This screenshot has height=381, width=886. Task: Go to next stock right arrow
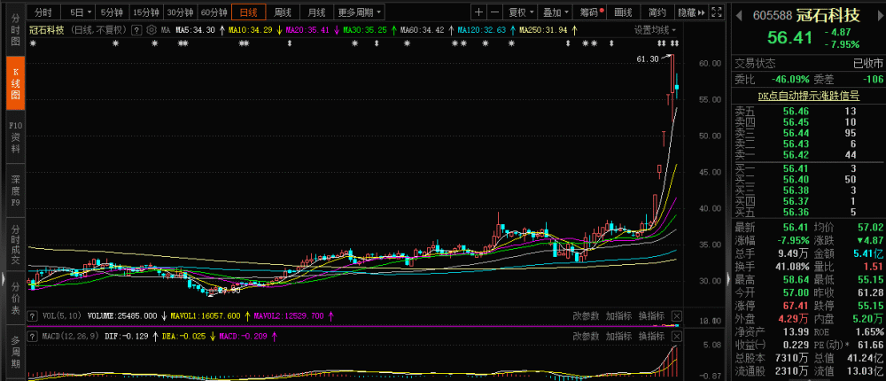879,16
